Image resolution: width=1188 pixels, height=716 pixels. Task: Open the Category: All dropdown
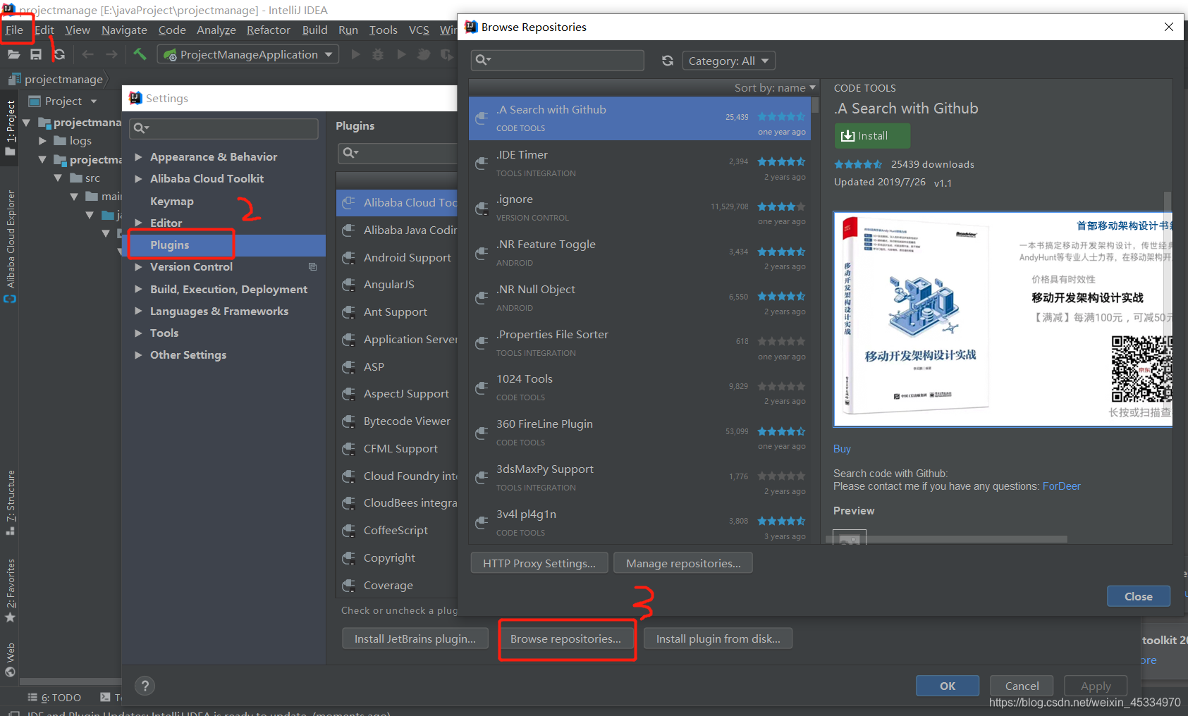click(x=729, y=61)
